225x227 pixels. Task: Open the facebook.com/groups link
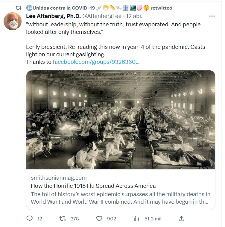point(96,62)
